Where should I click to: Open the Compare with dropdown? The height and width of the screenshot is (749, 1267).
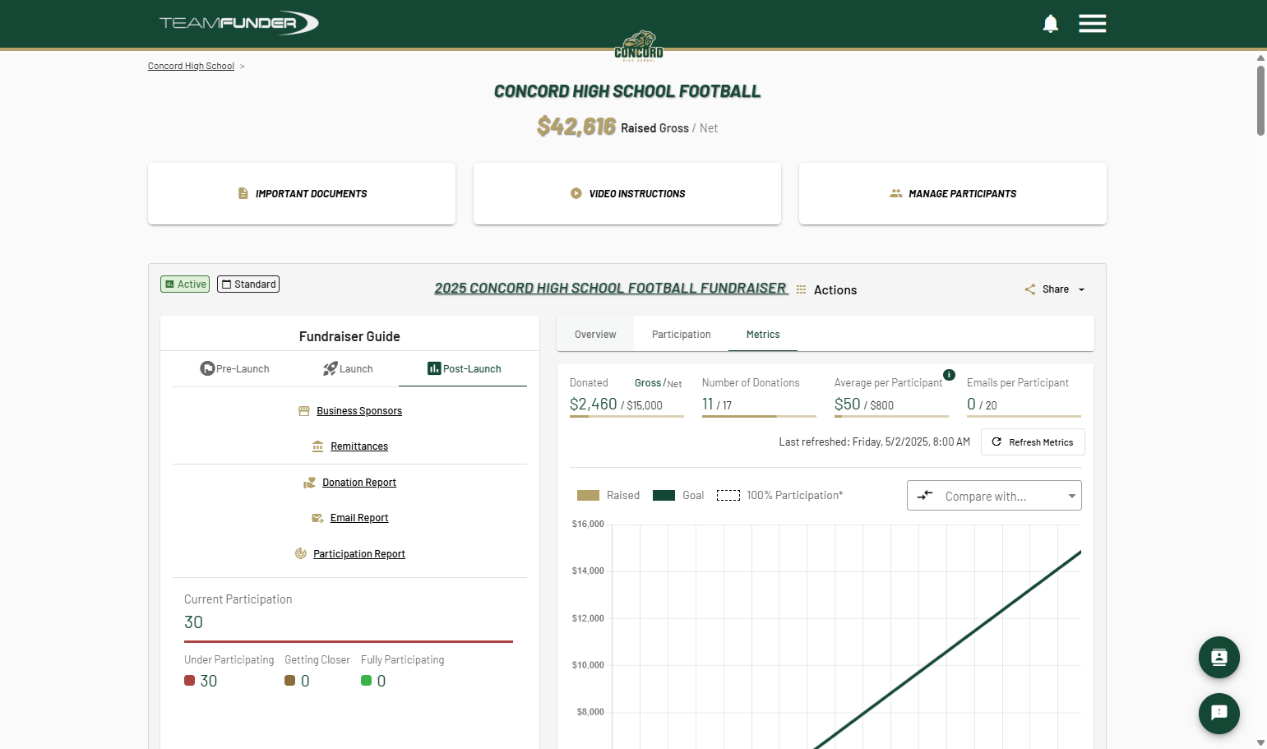click(994, 496)
